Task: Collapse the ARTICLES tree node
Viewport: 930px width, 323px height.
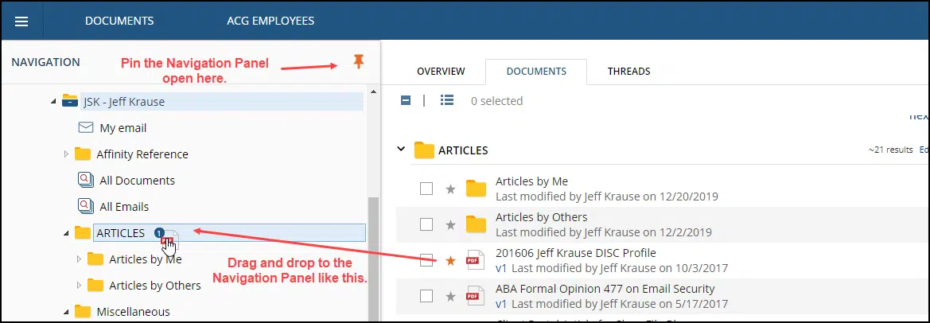Action: click(x=66, y=234)
